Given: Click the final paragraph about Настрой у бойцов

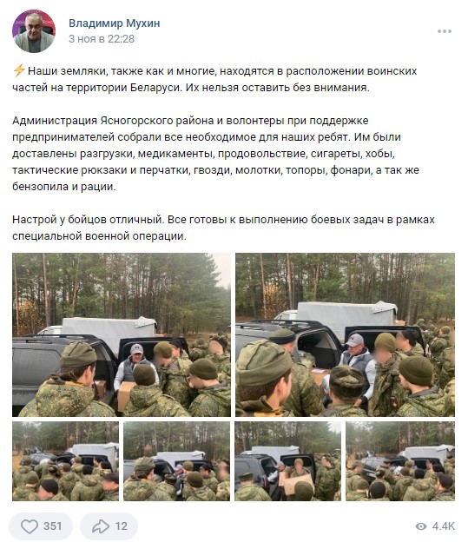Looking at the screenshot, I should [x=223, y=228].
